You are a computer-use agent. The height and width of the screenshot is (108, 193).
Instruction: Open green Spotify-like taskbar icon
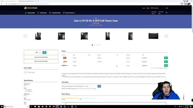pos(72,106)
